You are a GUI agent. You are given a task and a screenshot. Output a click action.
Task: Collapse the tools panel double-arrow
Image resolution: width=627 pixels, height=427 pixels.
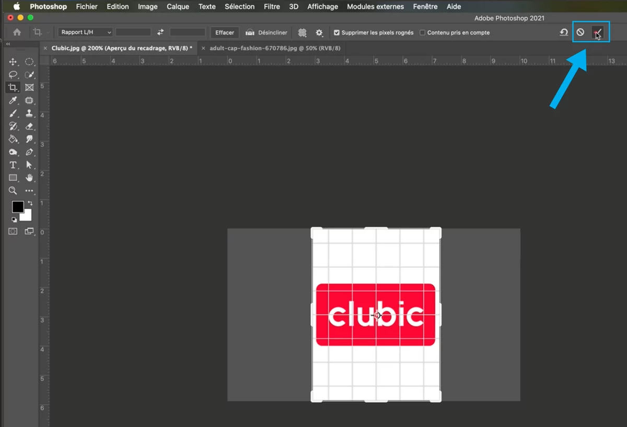(x=8, y=44)
